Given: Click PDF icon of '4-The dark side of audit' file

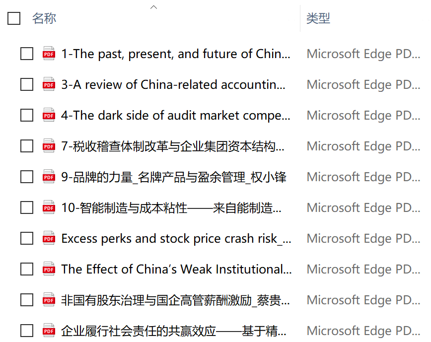Looking at the screenshot, I should click(x=49, y=115).
